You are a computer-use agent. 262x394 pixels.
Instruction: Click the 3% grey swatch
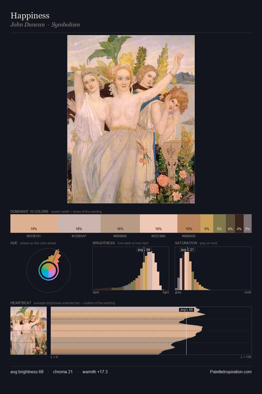[x=248, y=224]
